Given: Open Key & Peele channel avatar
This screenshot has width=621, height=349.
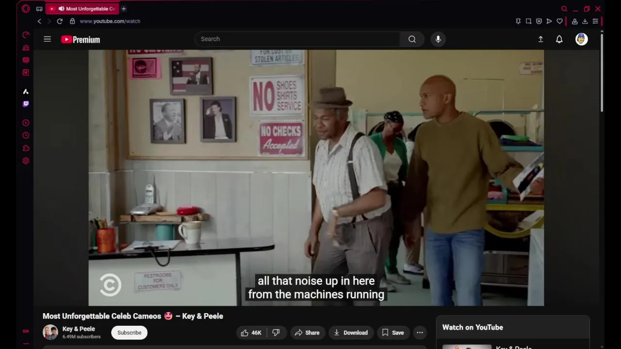Looking at the screenshot, I should 50,333.
